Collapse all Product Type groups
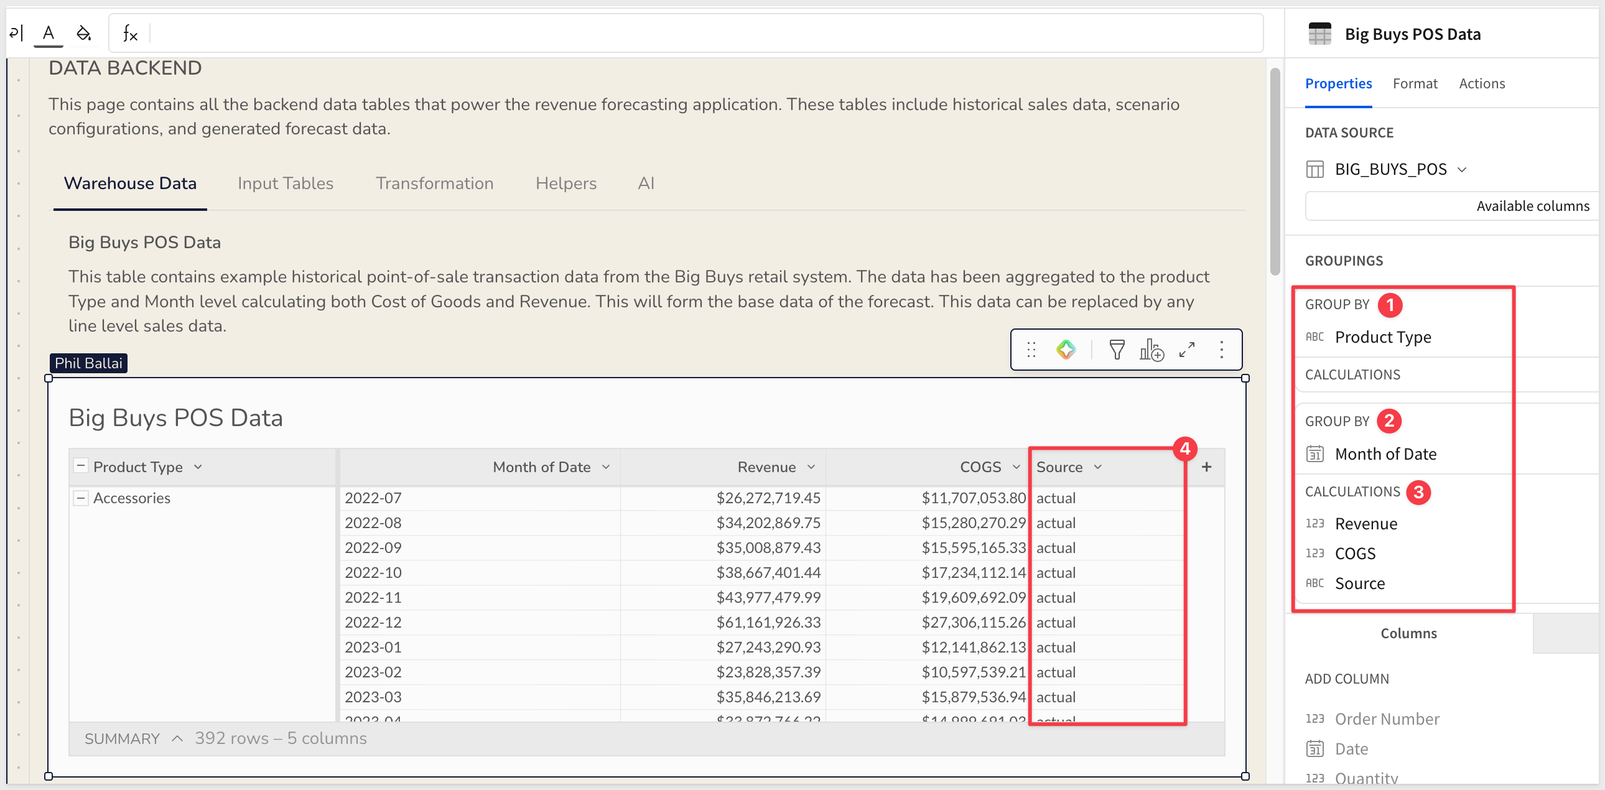The image size is (1605, 790). pos(80,465)
